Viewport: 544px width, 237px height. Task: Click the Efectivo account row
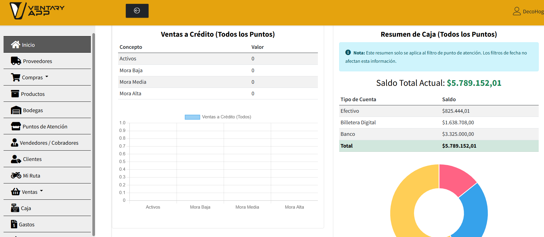(439, 111)
